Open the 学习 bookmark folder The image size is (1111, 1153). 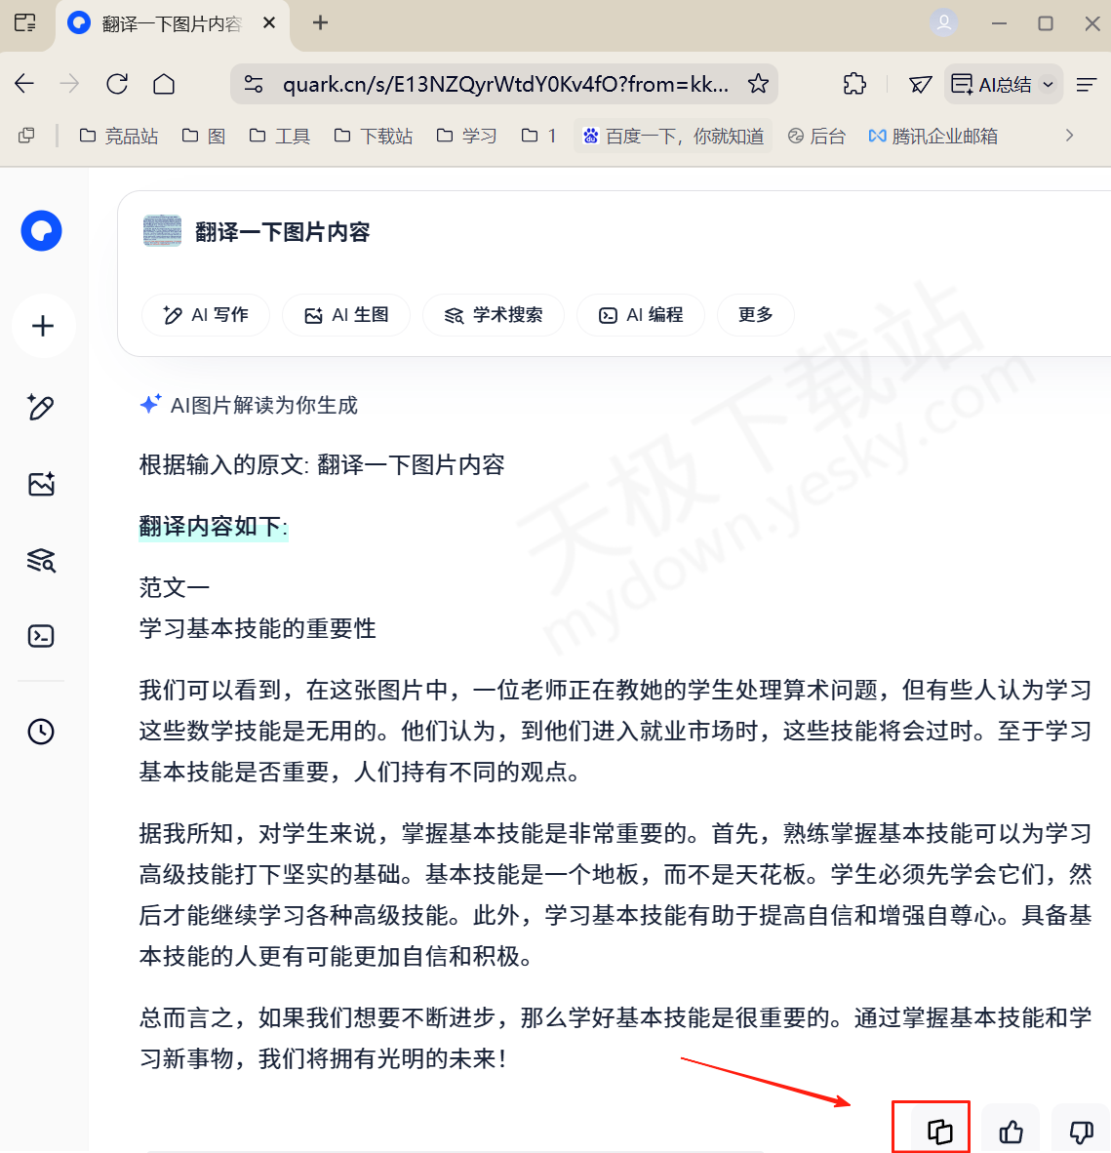466,136
